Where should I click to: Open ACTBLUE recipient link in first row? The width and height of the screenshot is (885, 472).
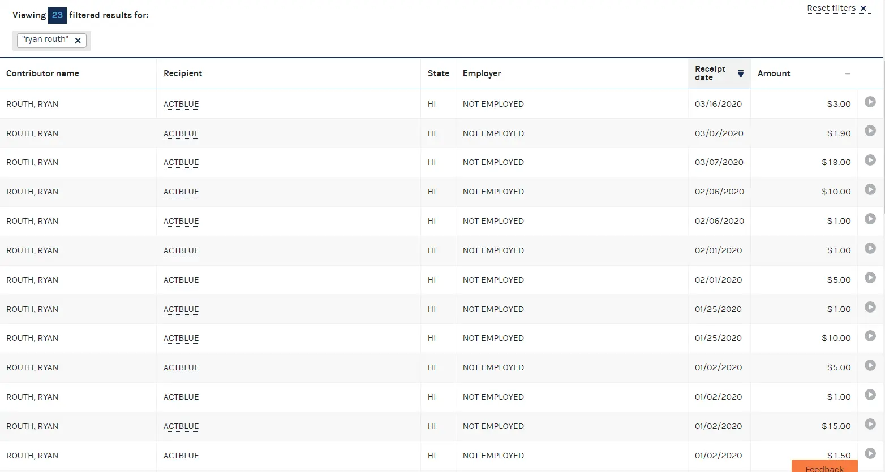coord(181,104)
